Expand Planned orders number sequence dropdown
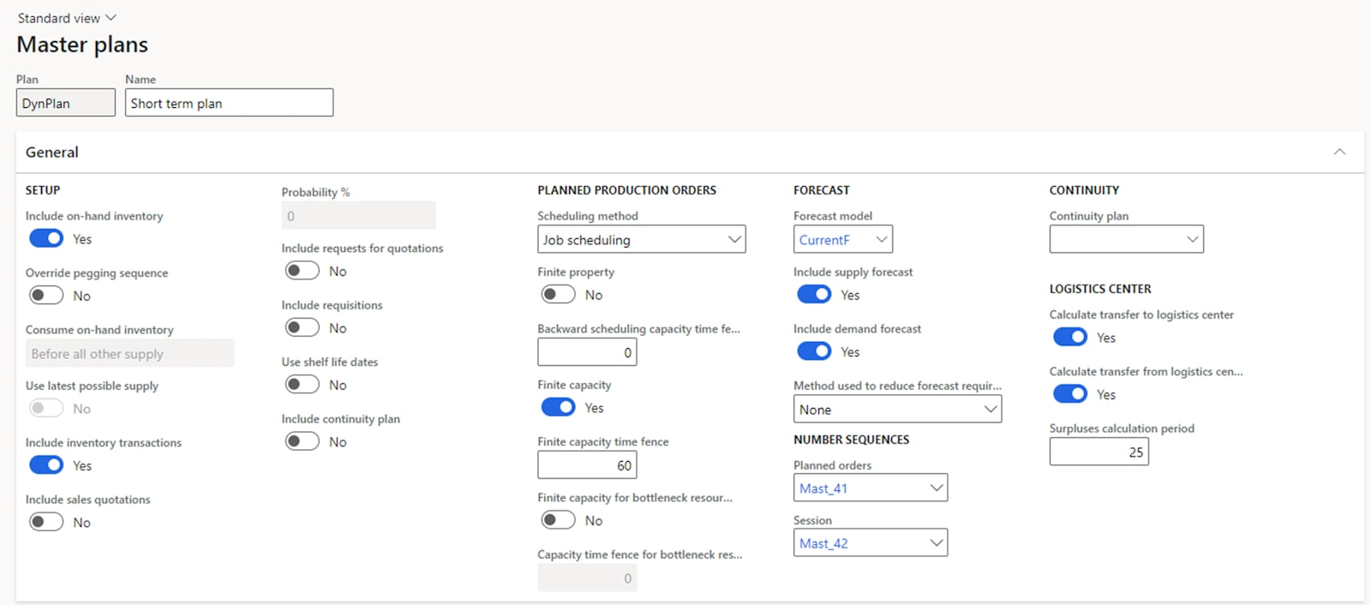The width and height of the screenshot is (1371, 605). pos(936,488)
